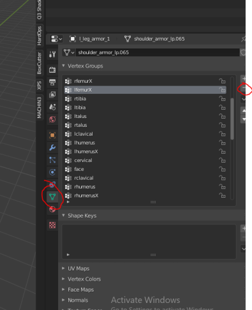The height and width of the screenshot is (310, 252).
Task: Expand the UV Maps panel
Action: click(63, 269)
